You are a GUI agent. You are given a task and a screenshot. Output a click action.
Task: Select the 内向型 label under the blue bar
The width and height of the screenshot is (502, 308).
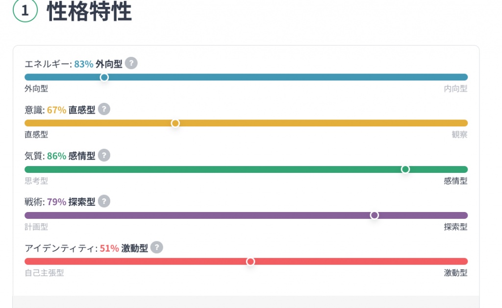point(455,89)
